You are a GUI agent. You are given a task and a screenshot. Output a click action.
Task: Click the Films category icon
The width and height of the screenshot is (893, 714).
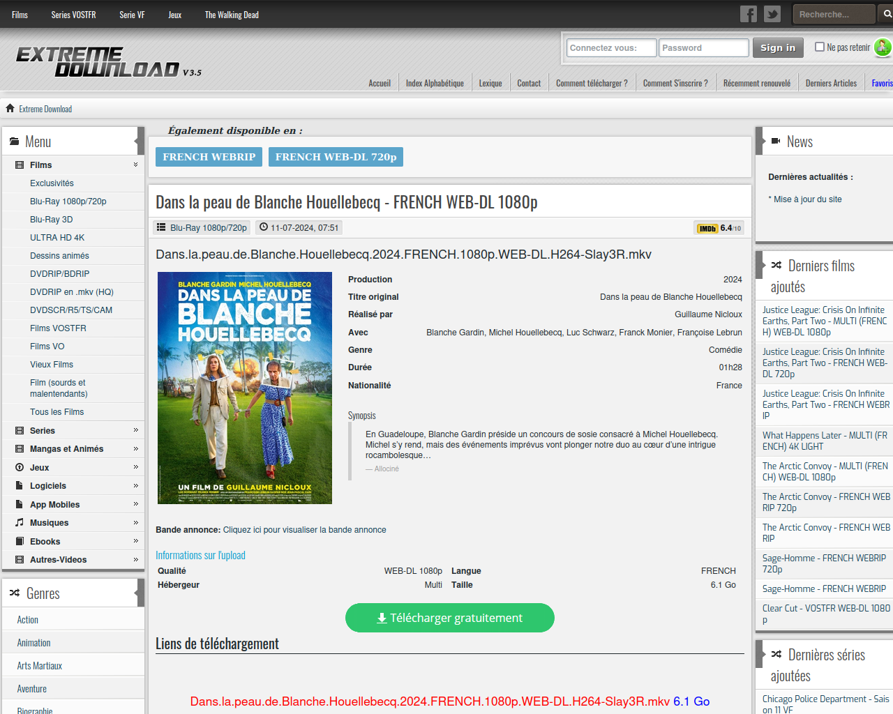20,165
